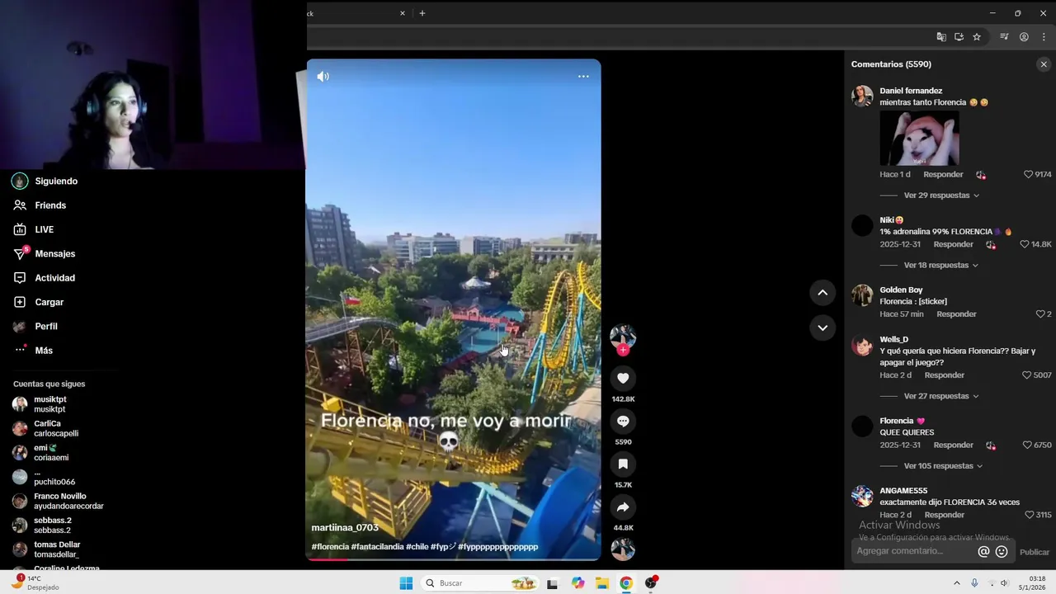Open martiinaa_0703 username on the video
This screenshot has width=1056, height=594.
coord(345,528)
